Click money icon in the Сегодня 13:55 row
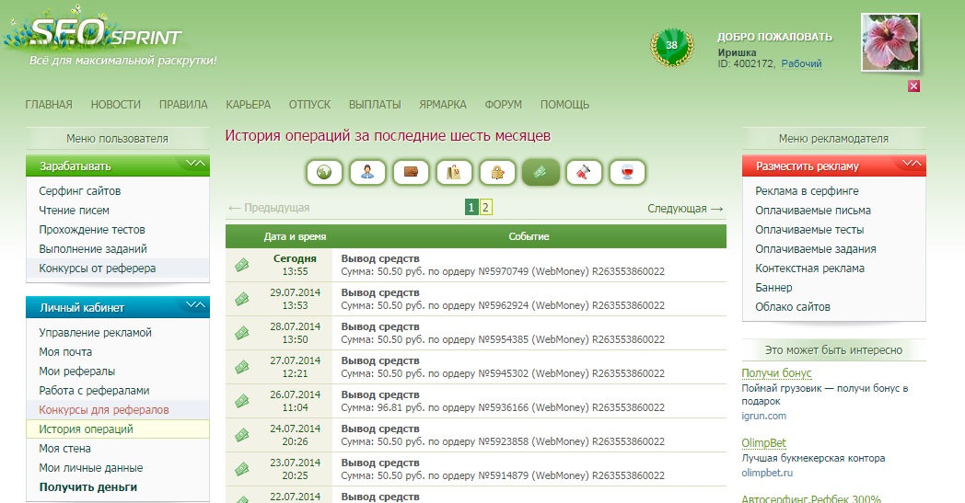The width and height of the screenshot is (965, 503). click(242, 265)
